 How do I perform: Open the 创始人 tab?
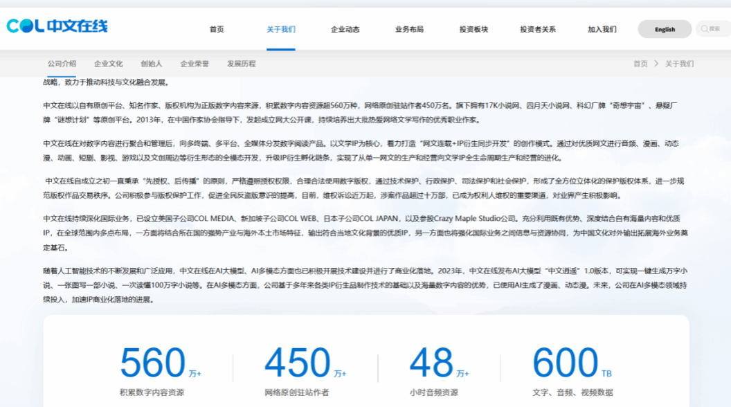[x=151, y=64]
